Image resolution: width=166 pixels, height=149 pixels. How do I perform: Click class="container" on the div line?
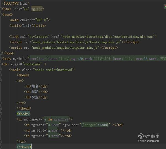[x=27, y=64]
